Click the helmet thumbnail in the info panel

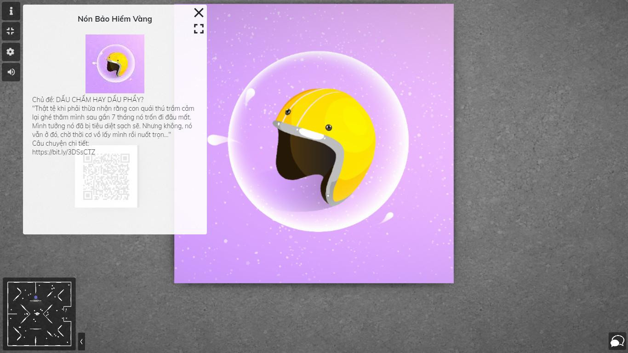(x=115, y=64)
